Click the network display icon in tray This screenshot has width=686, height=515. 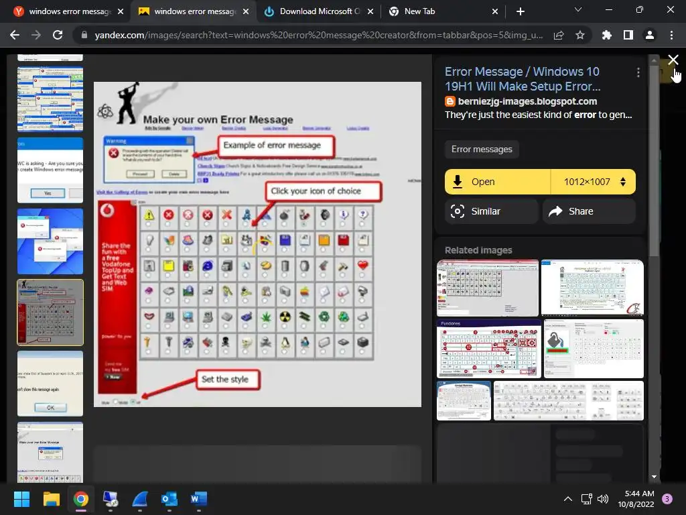[586, 499]
